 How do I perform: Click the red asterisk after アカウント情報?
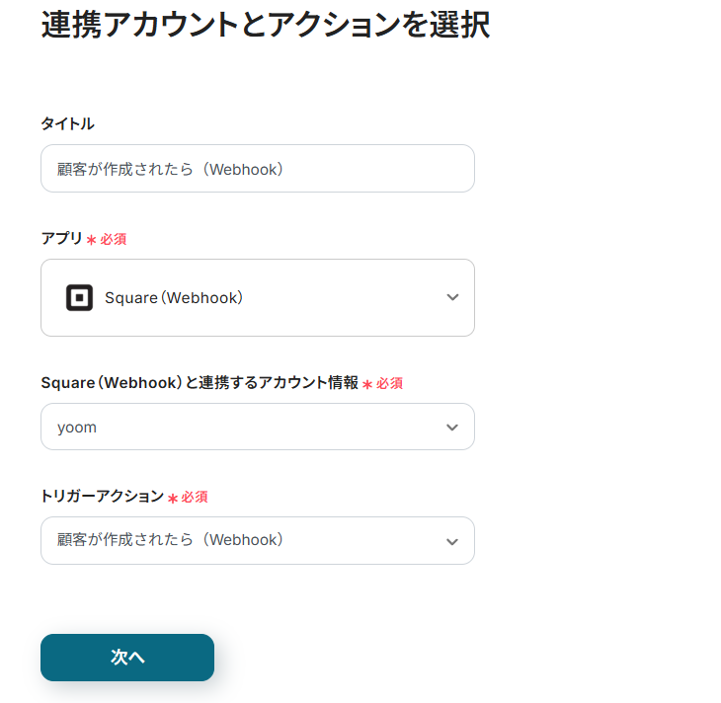pos(367,384)
